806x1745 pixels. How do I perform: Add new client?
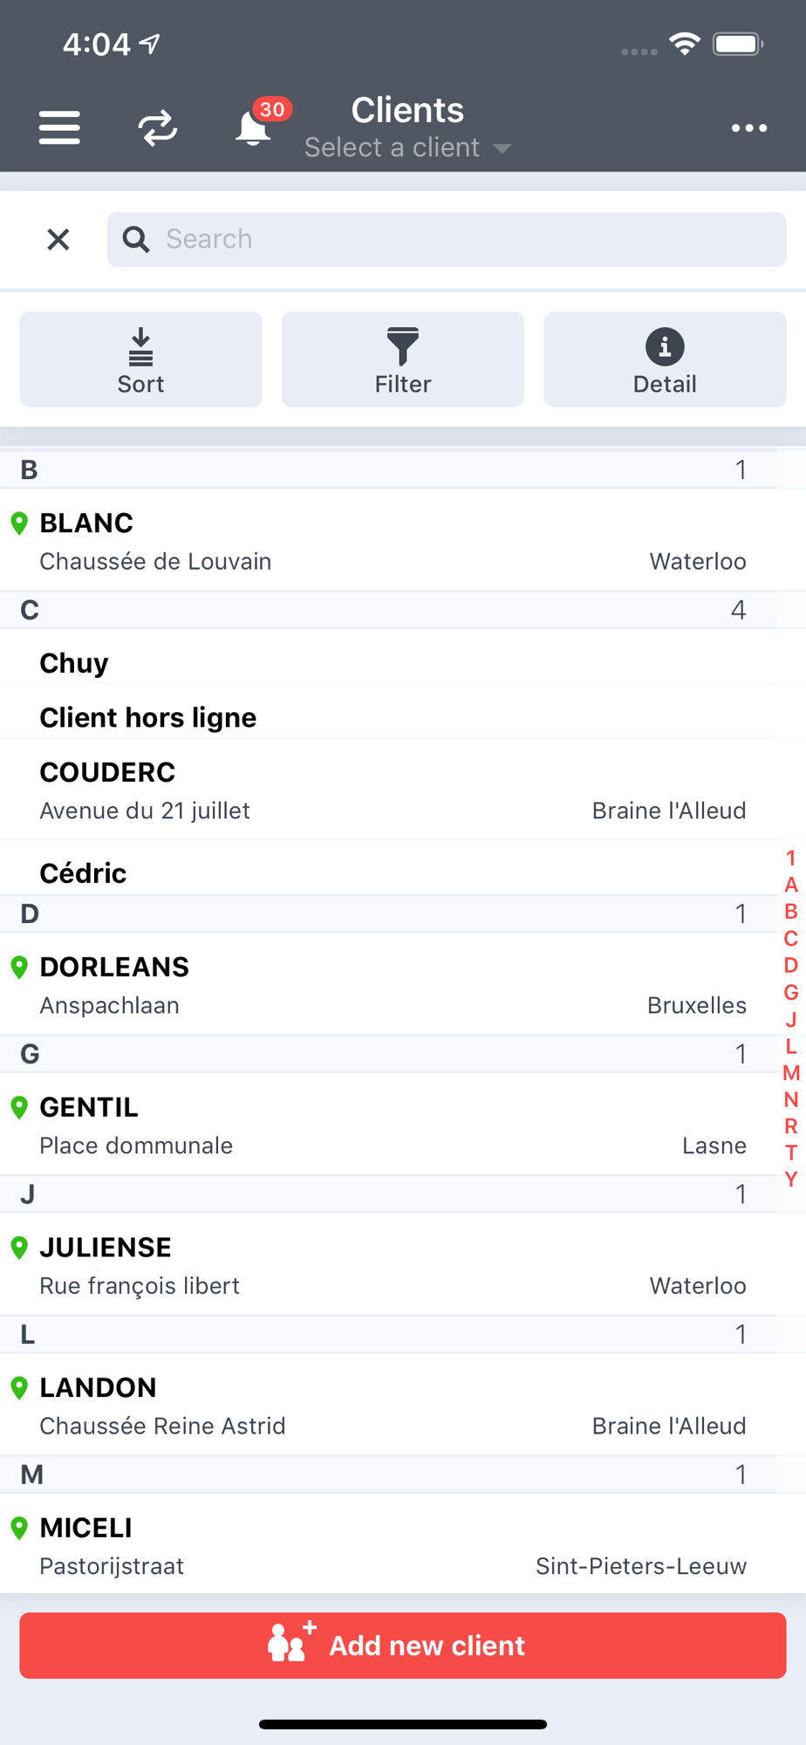coord(403,1646)
